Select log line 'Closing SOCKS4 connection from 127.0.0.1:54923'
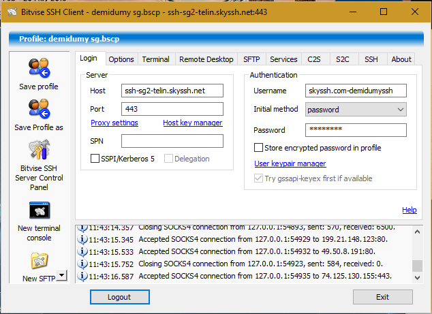Viewport: 432px width, 314px height. coord(261,264)
